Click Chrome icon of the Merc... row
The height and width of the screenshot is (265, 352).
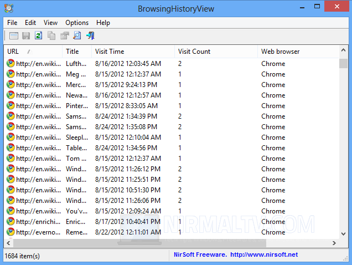pyautogui.click(x=11, y=85)
